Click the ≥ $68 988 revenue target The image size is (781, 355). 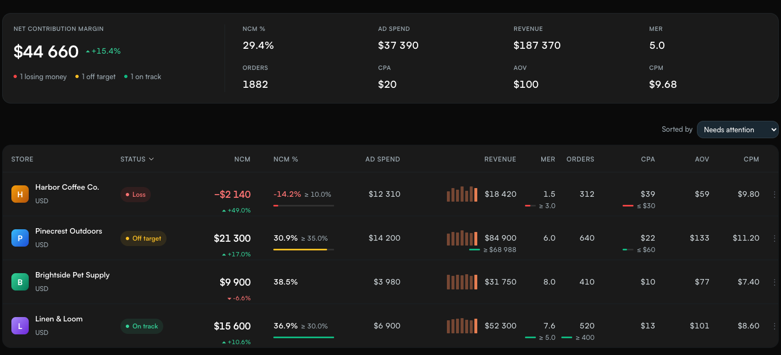pyautogui.click(x=499, y=250)
